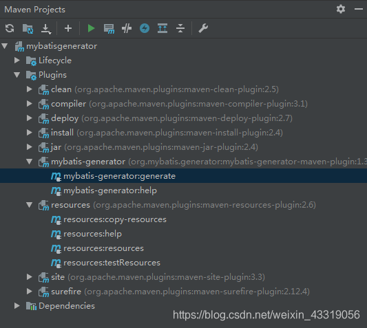Generate sources and update folders icon
The width and height of the screenshot is (367, 328).
(28, 28)
